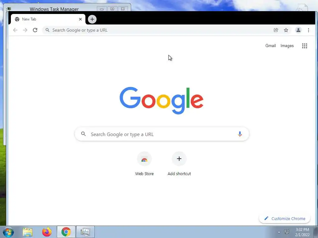Viewport: 318px width, 238px height.
Task: Minimize the Windows Task Manager window
Action: [102, 9]
